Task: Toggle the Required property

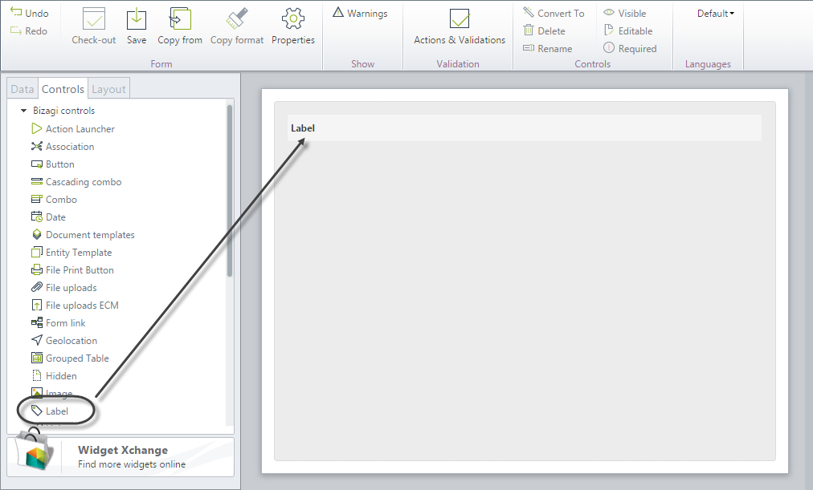Action: tap(630, 48)
